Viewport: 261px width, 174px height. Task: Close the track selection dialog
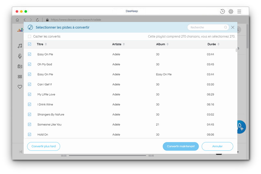233,27
